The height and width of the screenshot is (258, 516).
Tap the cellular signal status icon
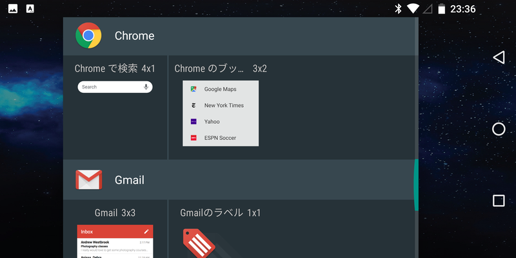click(428, 9)
